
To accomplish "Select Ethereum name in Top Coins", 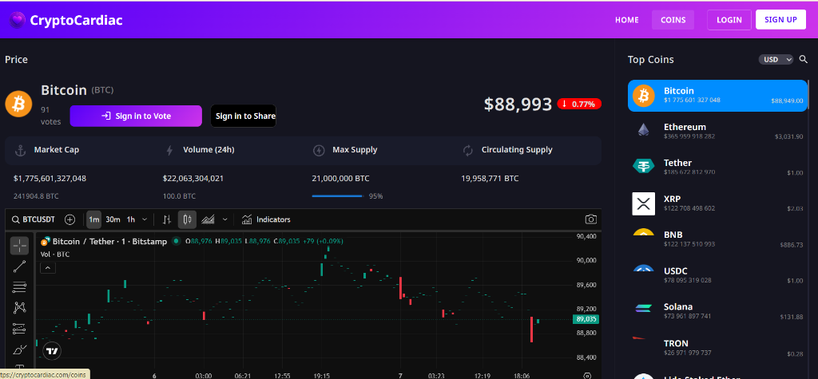I will point(685,127).
